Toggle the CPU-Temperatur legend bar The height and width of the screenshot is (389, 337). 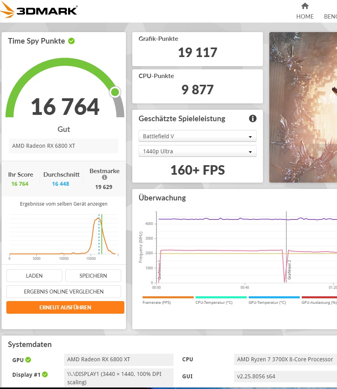(221, 297)
